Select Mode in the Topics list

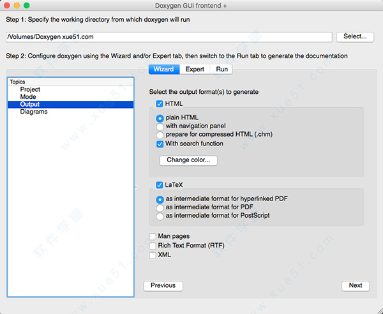coord(28,97)
